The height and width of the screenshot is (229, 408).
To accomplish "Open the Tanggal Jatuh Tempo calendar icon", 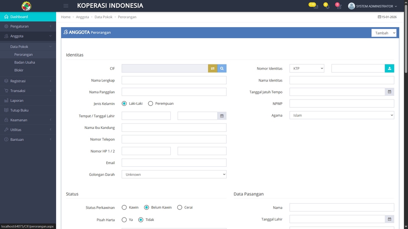I will tap(389, 92).
